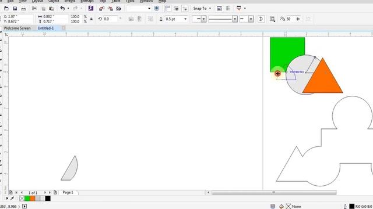Click the Cut scissors icon
The width and height of the screenshot is (373, 209).
click(x=34, y=9)
